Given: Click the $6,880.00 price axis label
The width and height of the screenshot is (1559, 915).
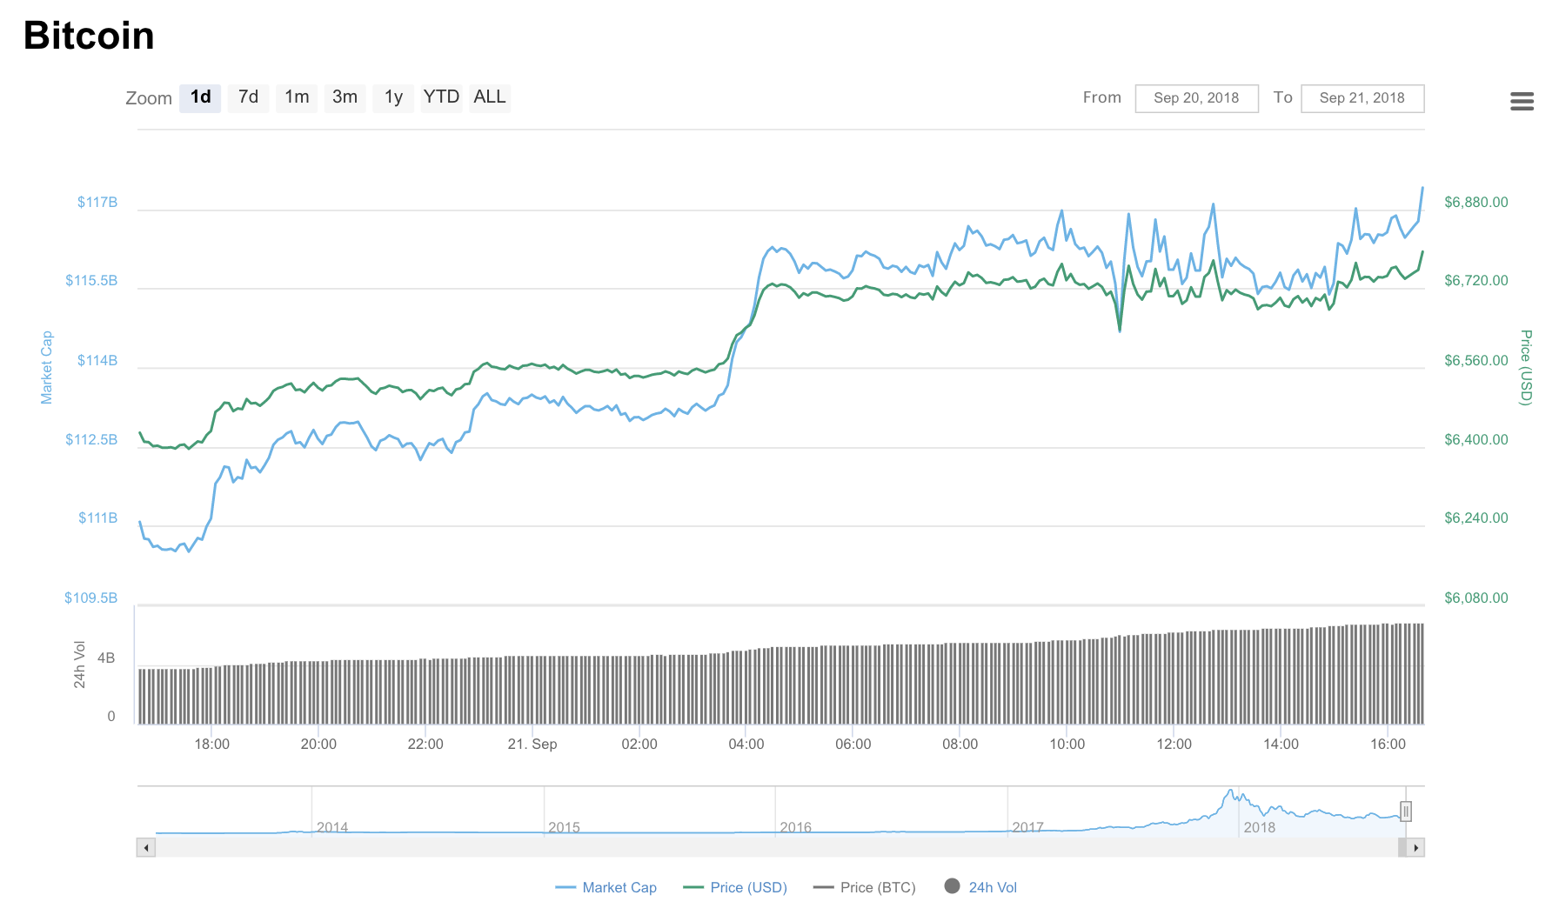Looking at the screenshot, I should click(x=1476, y=203).
